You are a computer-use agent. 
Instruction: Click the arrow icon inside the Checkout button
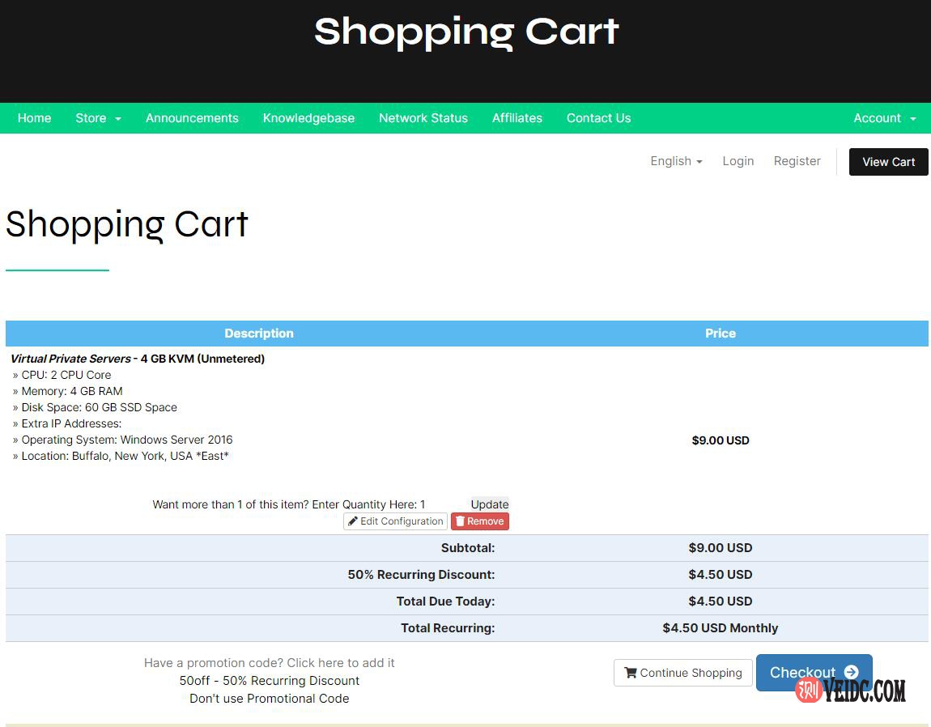tap(852, 672)
